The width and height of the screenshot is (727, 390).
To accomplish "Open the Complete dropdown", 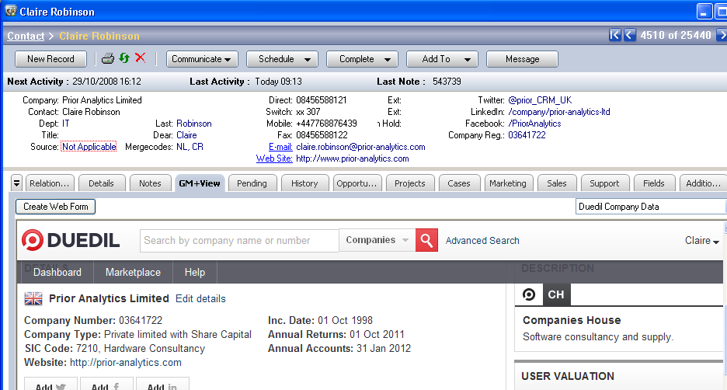I will coord(362,59).
